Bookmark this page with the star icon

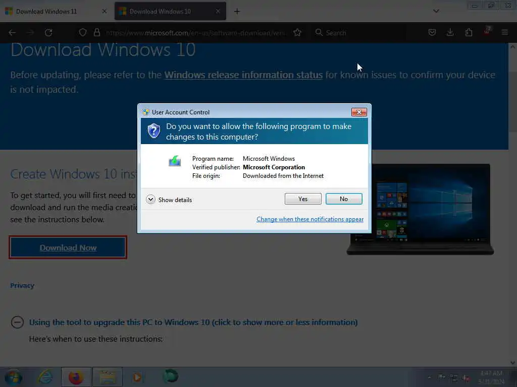click(297, 33)
